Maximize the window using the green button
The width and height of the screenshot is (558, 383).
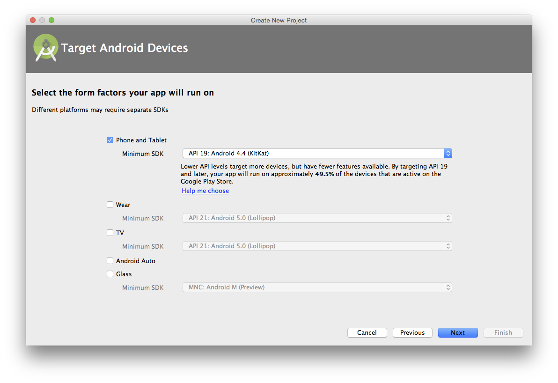[51, 20]
